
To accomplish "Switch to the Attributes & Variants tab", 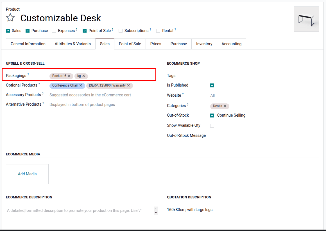I will pos(73,44).
